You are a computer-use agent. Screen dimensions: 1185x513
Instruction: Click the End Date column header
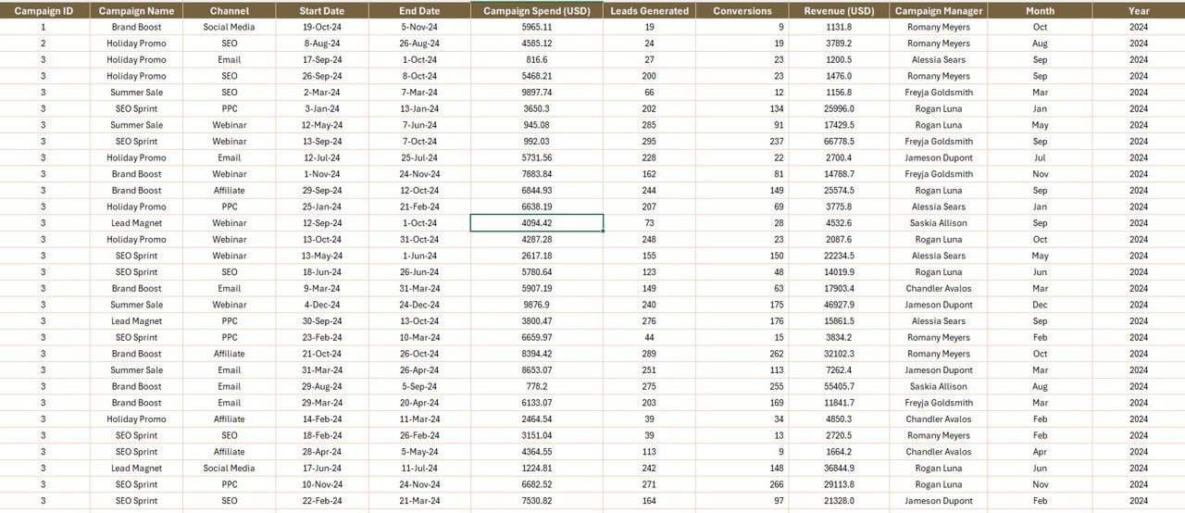[419, 11]
